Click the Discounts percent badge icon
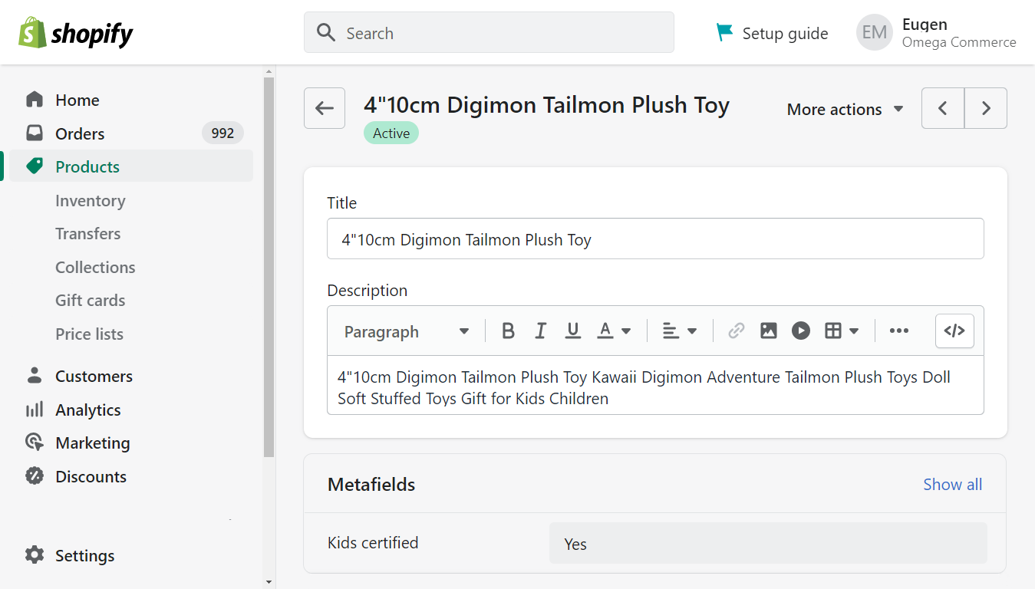1035x589 pixels. 35,476
